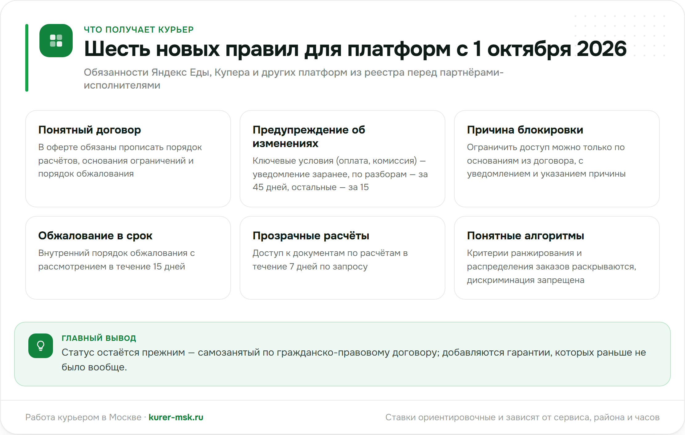This screenshot has height=435, width=685.
Task: Click text "Внутренний порядок обжалования"
Action: 113,253
